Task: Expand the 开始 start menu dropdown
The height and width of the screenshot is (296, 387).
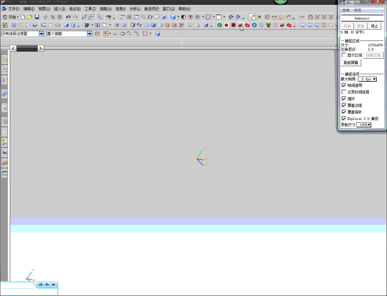Action: coord(11,17)
